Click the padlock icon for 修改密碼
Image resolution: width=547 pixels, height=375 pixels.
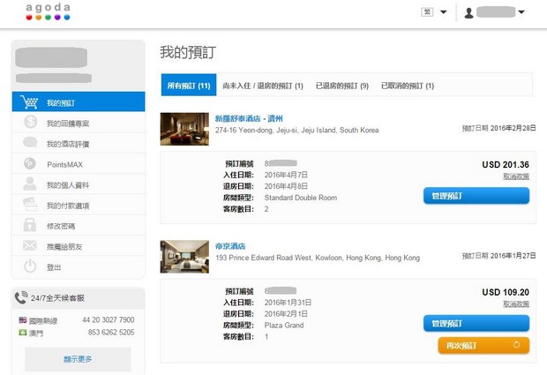point(30,225)
